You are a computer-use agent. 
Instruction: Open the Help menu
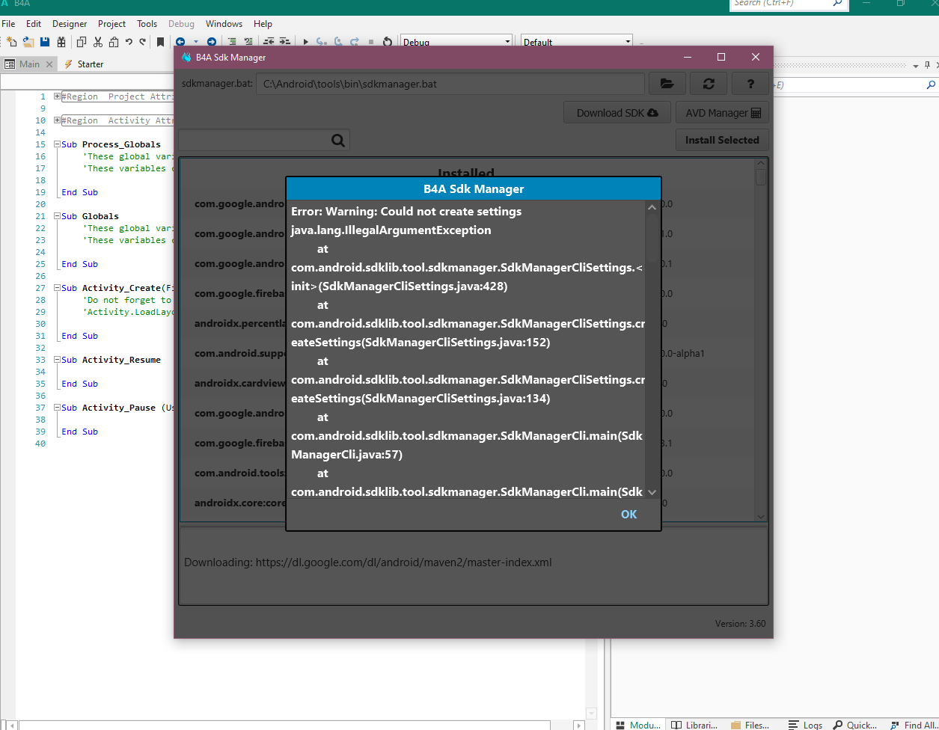pos(263,24)
